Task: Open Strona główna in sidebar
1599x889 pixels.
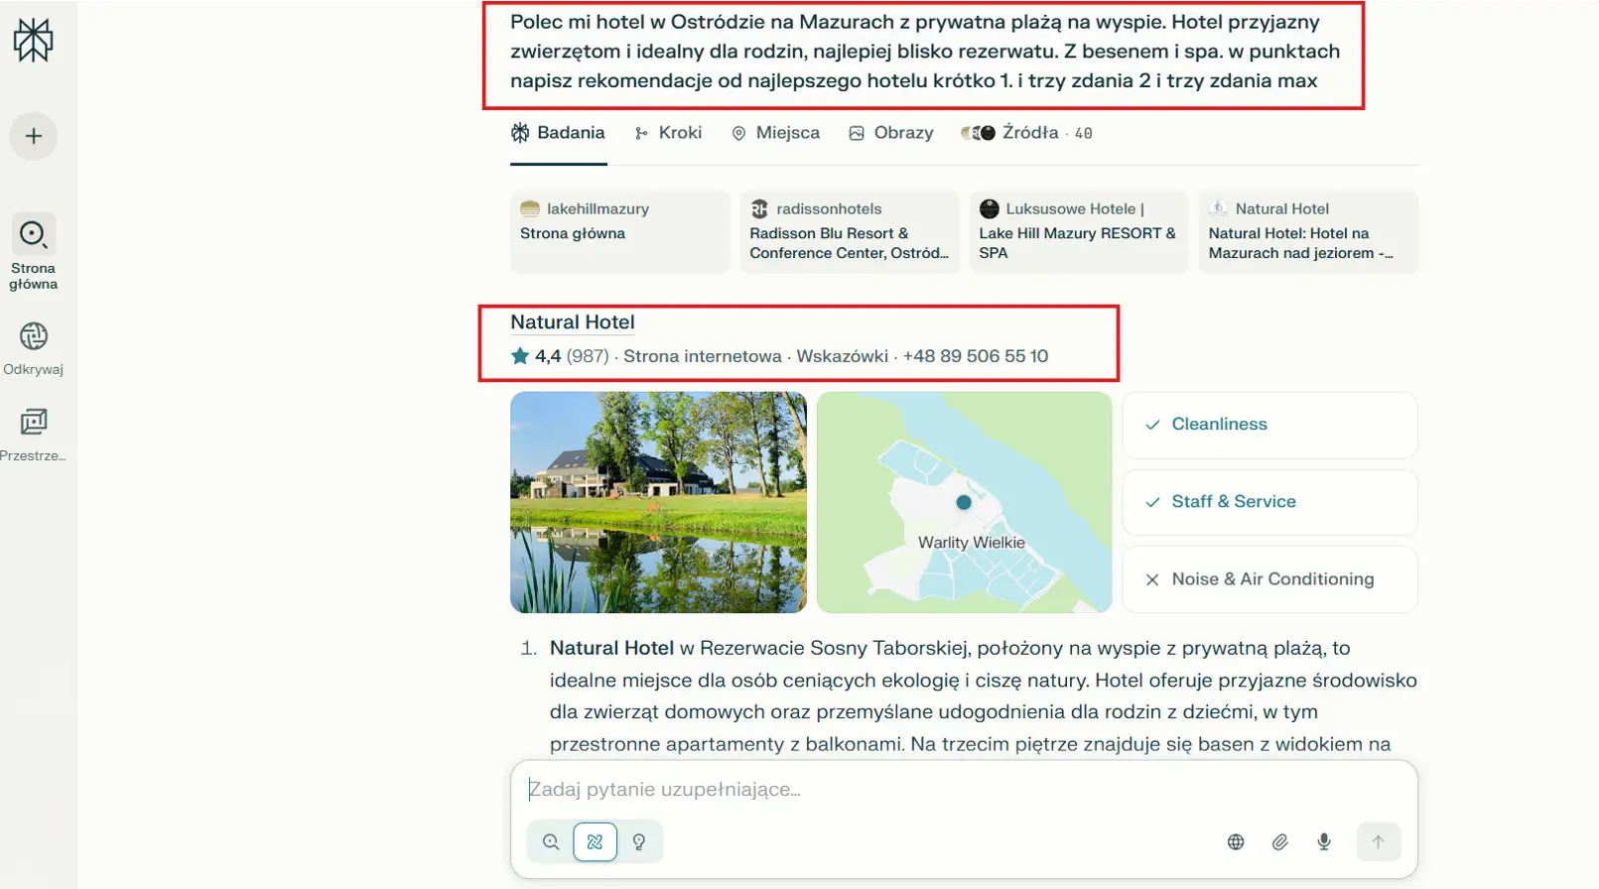Action: (34, 235)
